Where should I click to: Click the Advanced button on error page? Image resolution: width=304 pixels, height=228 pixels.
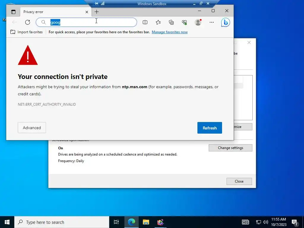click(32, 128)
